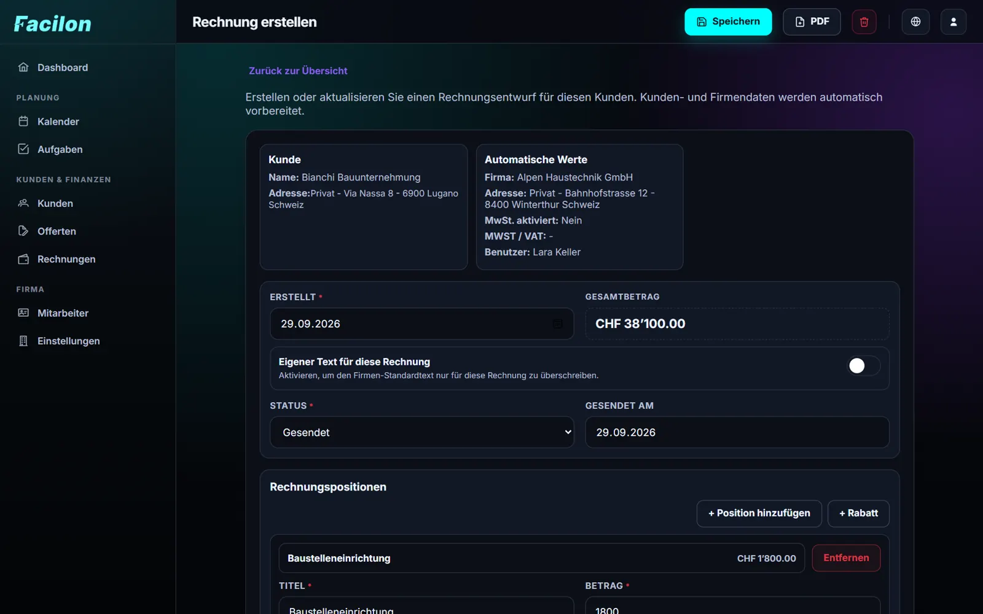Open the language globe icon
The image size is (983, 614).
point(915,22)
